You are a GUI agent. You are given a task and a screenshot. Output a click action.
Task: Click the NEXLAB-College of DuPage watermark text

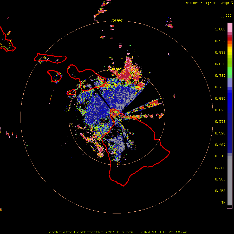[x=207, y=3]
